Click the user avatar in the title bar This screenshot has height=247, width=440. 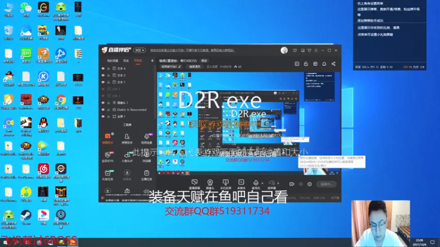point(284,50)
